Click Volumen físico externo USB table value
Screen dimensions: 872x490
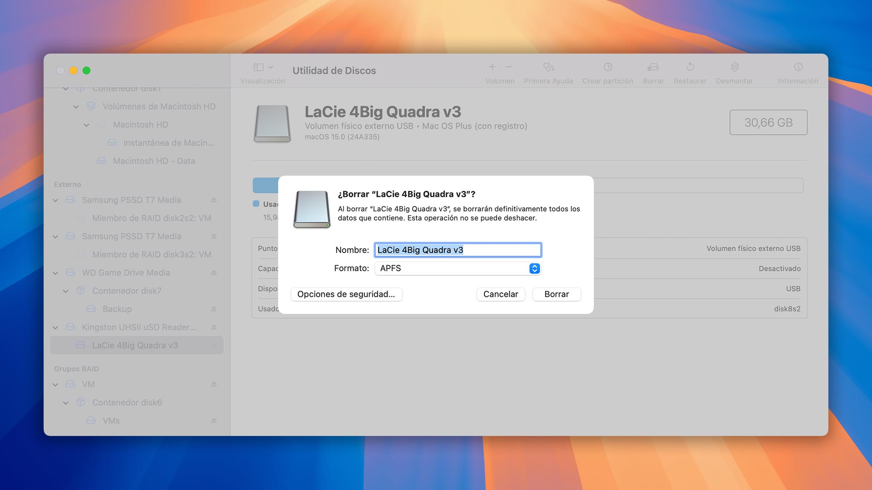tap(753, 248)
